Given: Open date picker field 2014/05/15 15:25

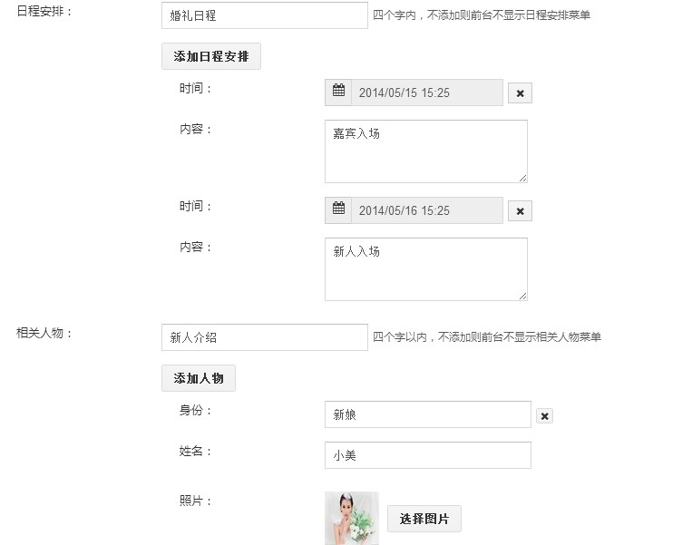Looking at the screenshot, I should (x=426, y=92).
